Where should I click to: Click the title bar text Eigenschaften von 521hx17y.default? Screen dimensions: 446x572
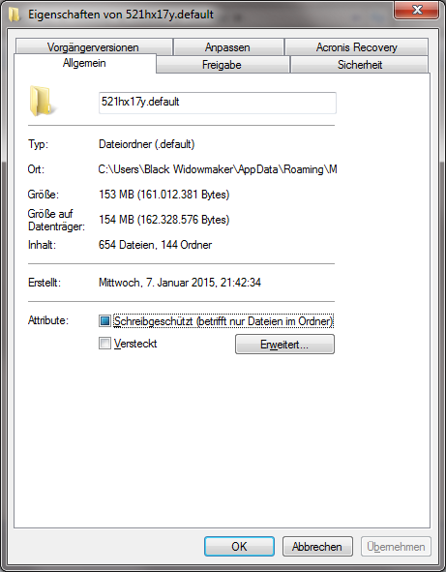121,15
